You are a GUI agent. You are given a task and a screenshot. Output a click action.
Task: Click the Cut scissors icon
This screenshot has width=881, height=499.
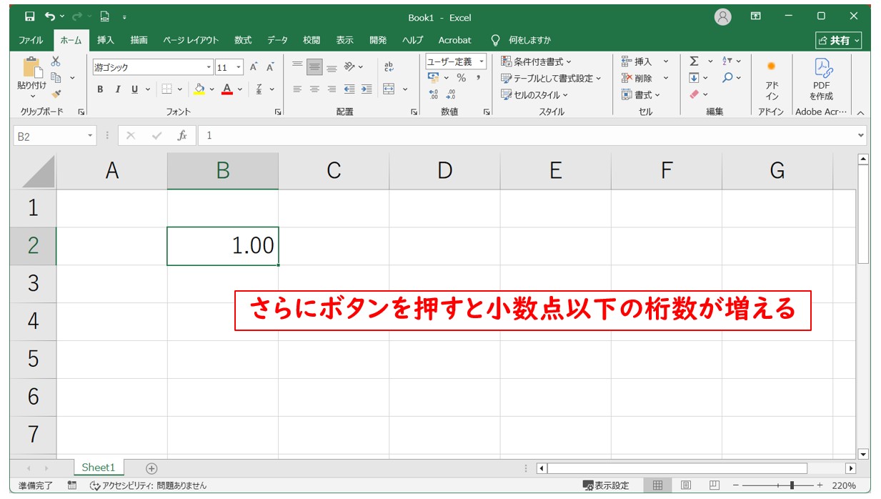click(x=56, y=61)
